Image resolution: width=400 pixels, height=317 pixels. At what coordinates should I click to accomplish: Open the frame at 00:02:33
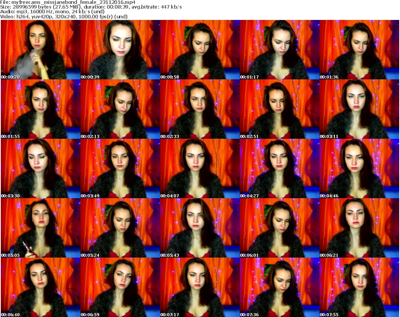pyautogui.click(x=200, y=109)
